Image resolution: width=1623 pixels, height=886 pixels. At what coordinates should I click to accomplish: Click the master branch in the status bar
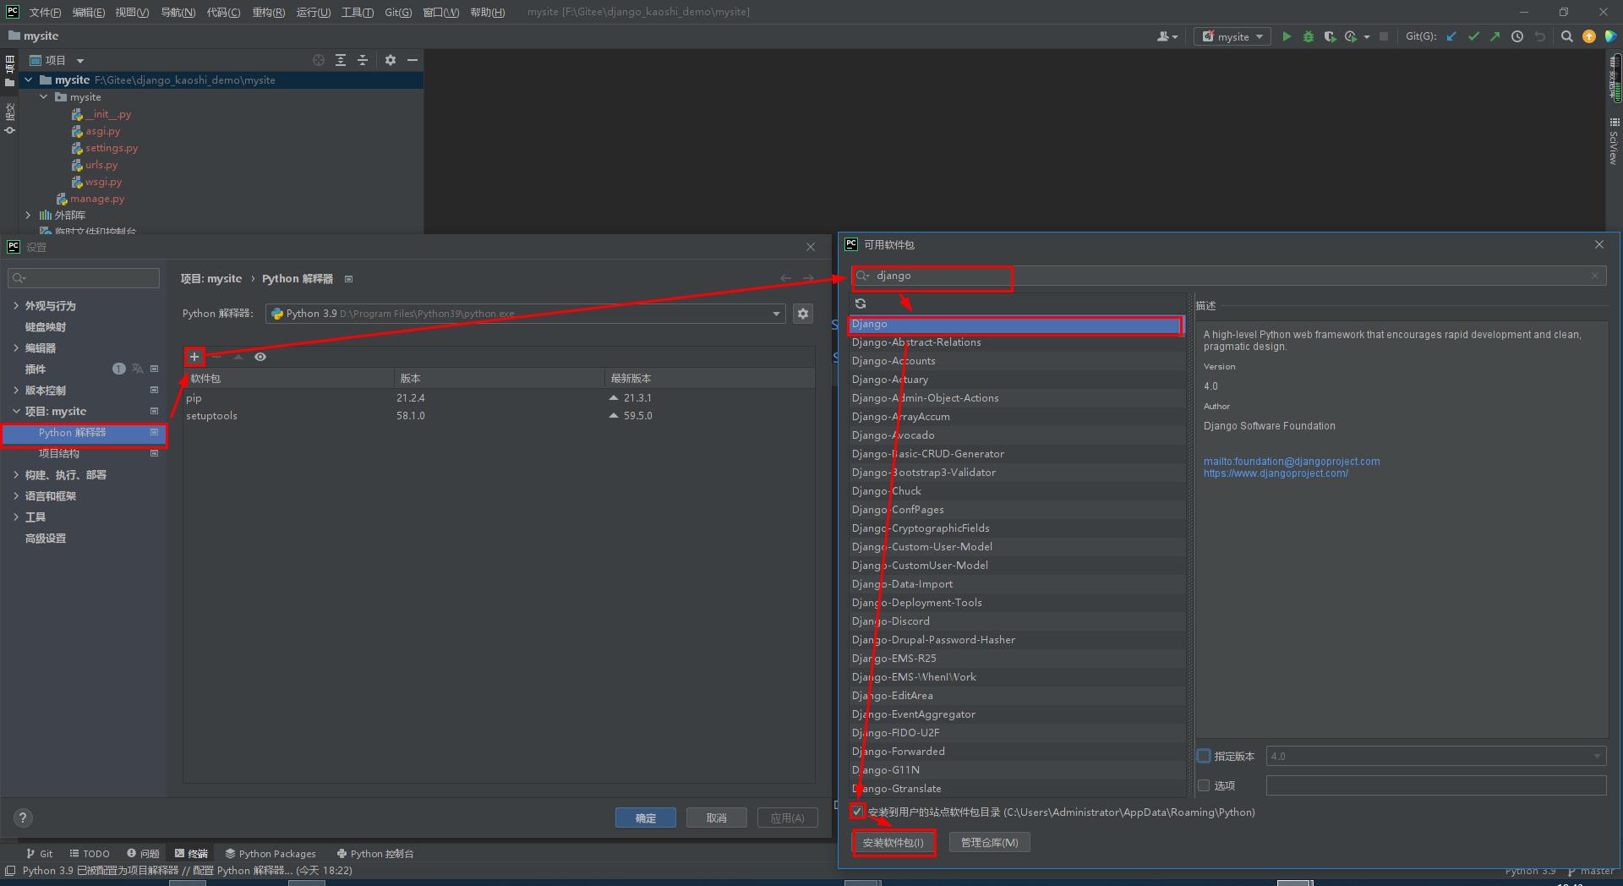click(1591, 871)
